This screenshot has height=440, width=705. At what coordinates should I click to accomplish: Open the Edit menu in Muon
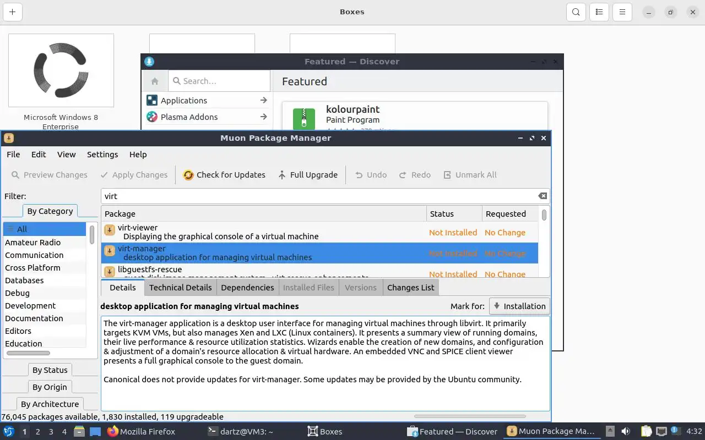click(39, 155)
